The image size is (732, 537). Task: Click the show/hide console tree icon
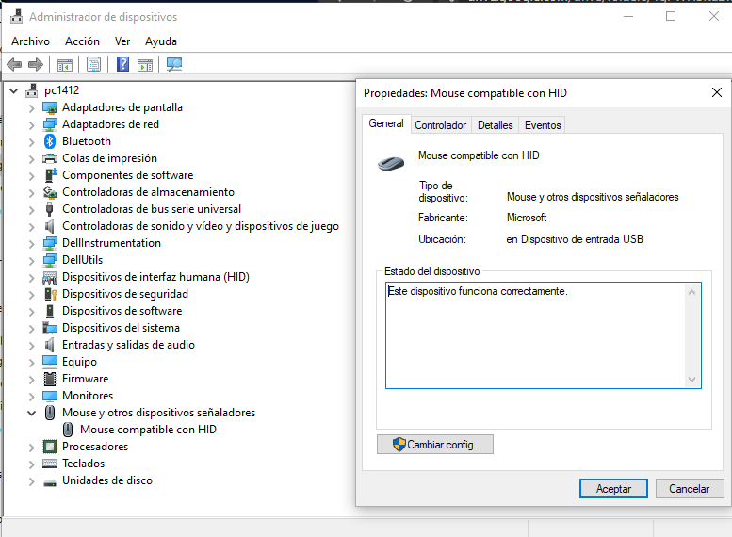coord(65,64)
